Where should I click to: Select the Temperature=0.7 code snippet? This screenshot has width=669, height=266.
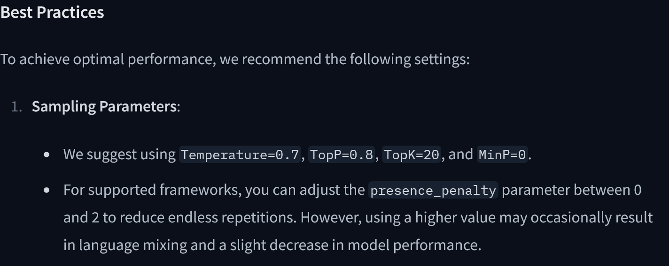(x=240, y=155)
